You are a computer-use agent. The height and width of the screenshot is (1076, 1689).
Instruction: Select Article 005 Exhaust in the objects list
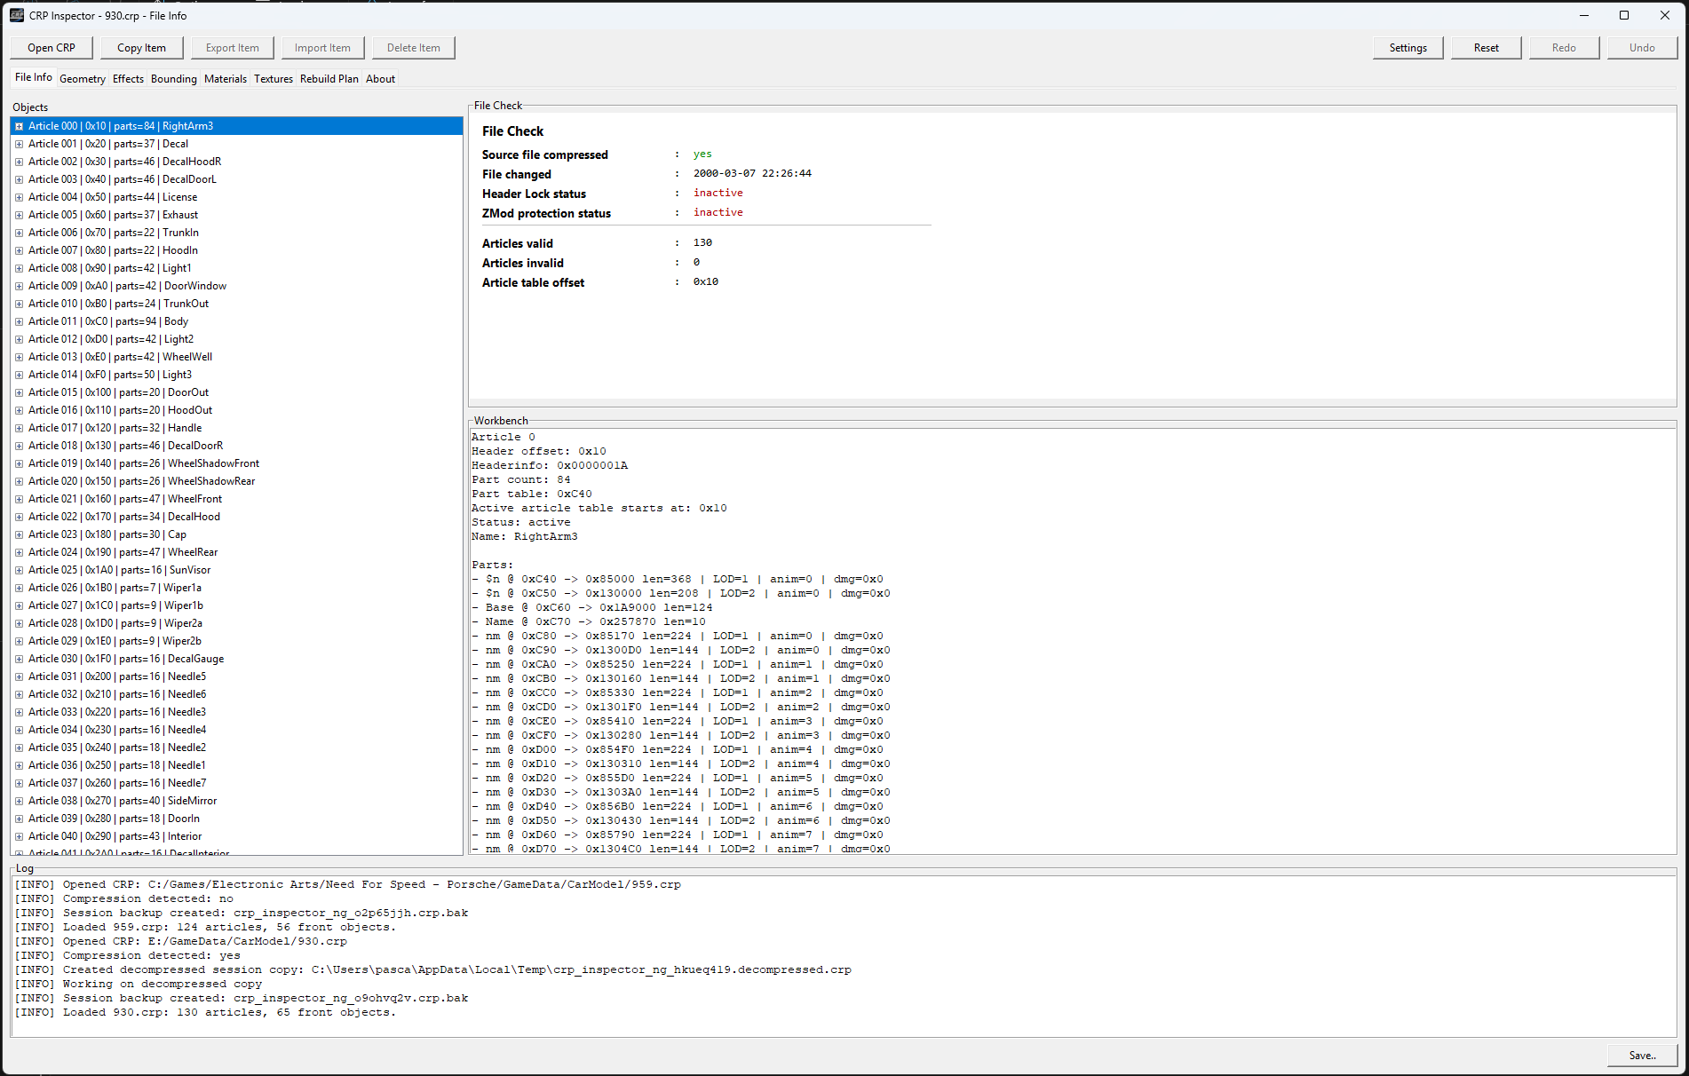pos(113,215)
